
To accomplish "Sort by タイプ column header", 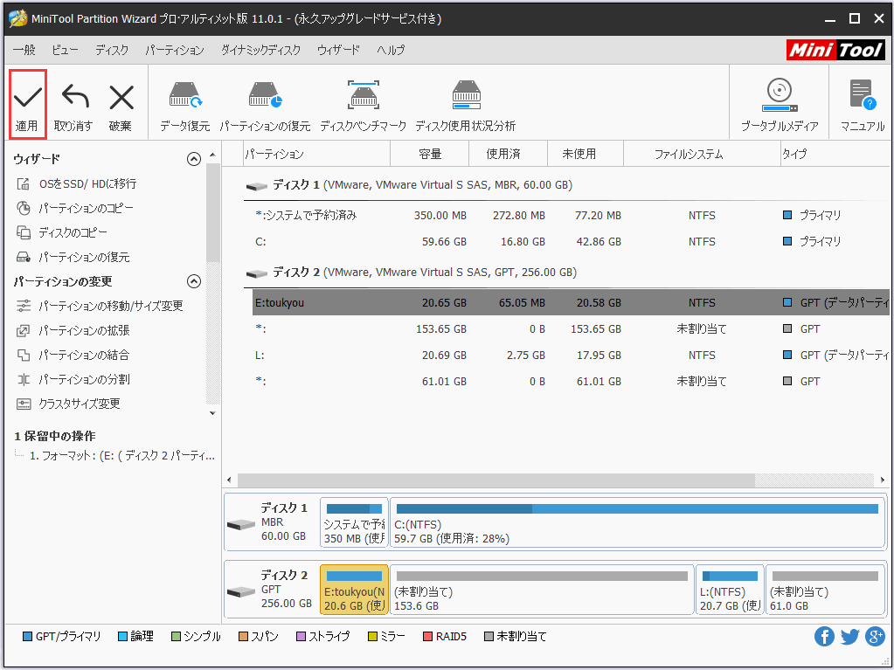I will 835,154.
